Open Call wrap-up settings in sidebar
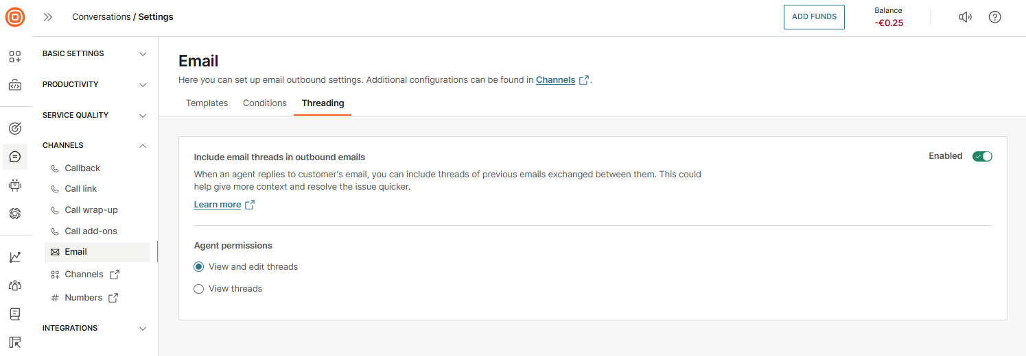1026x356 pixels. (91, 210)
